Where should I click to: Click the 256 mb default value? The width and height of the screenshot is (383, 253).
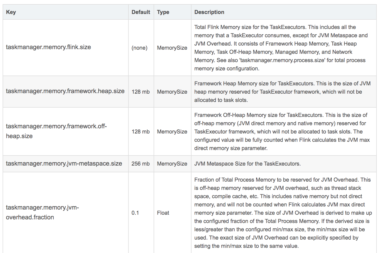140,164
